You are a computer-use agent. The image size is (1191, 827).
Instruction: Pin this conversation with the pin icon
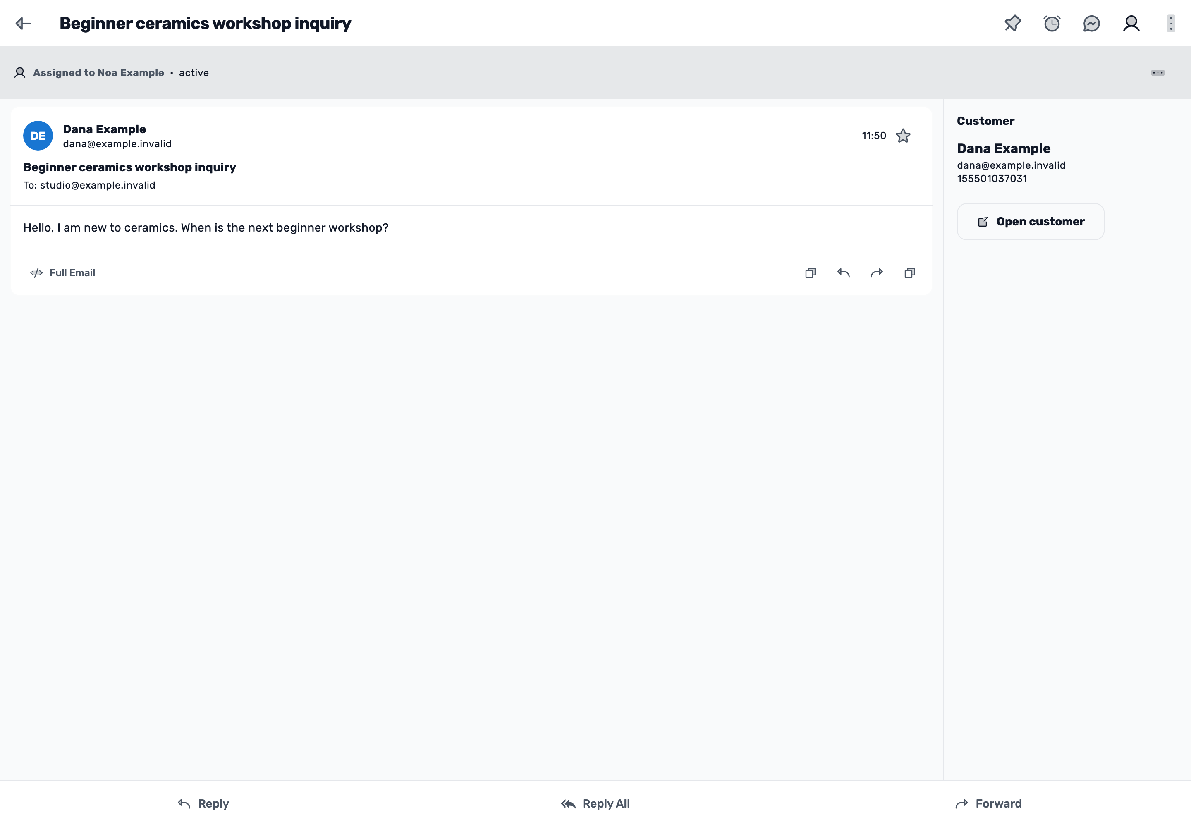click(1012, 23)
